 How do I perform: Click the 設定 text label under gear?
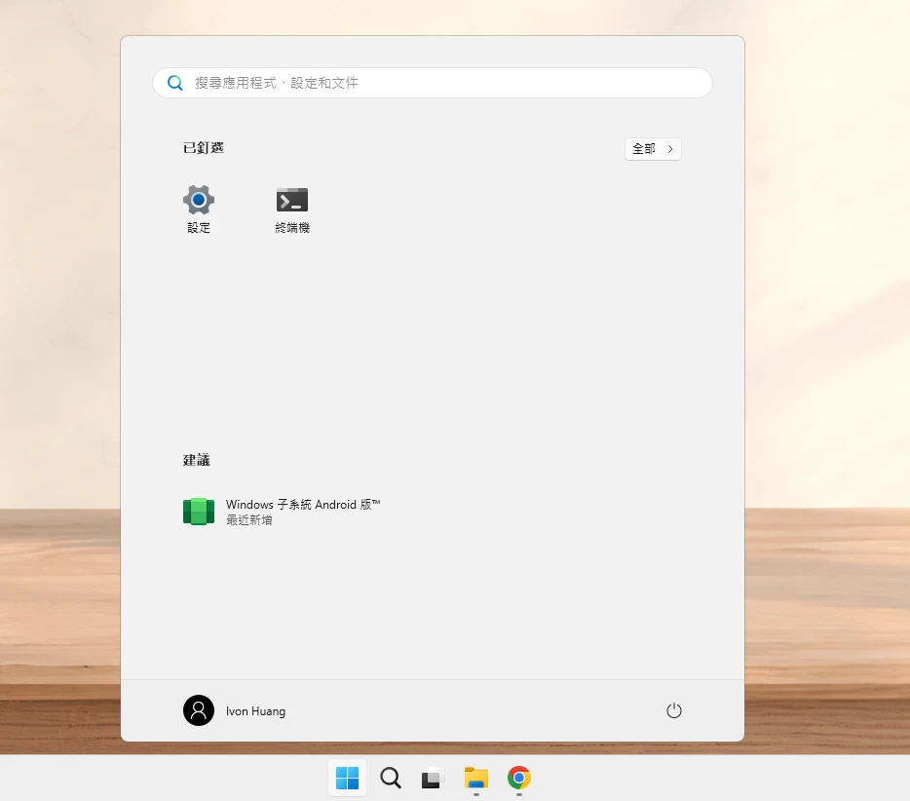tap(199, 228)
